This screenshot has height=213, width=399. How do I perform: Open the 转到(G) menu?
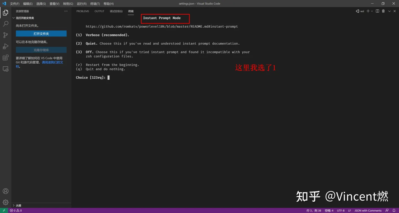click(x=68, y=4)
